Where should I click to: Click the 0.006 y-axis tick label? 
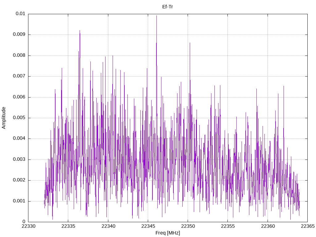(x=19, y=97)
